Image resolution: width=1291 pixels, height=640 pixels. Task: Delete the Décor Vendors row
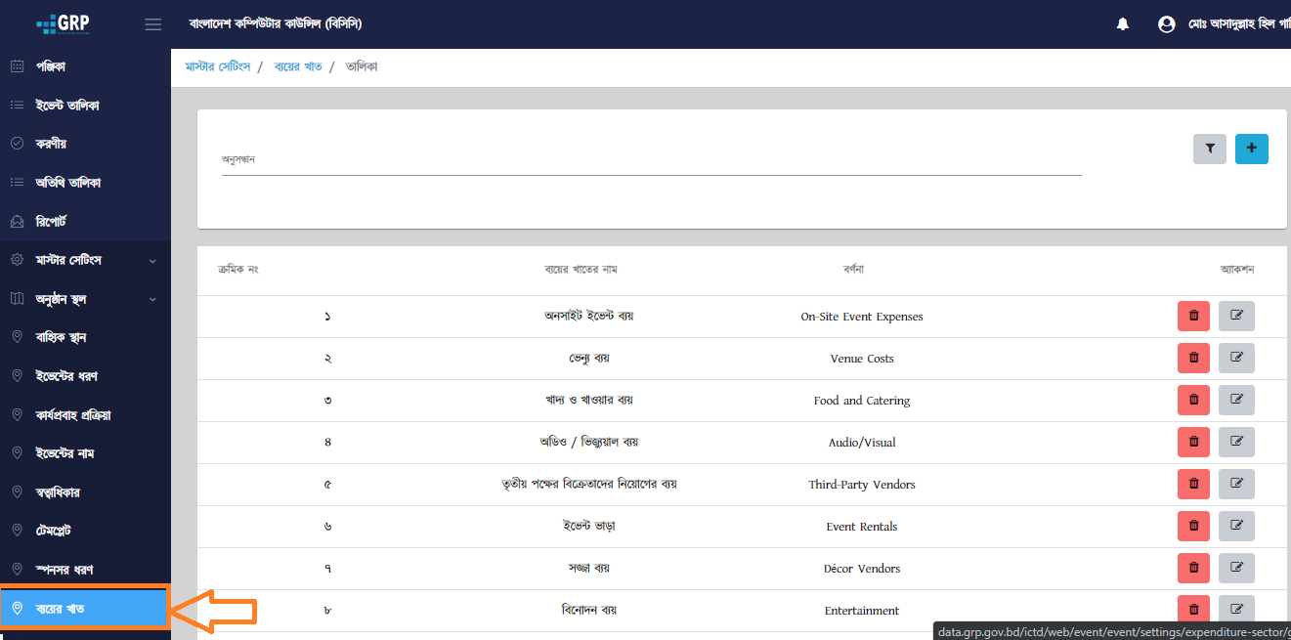(1193, 569)
